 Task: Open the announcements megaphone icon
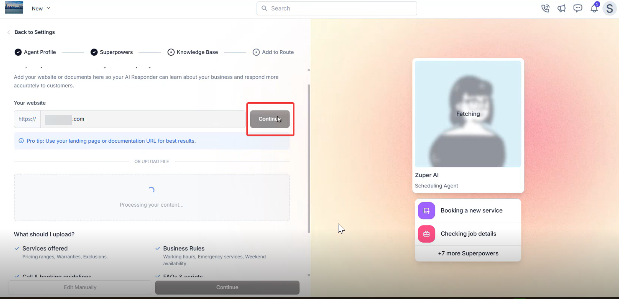click(x=562, y=8)
